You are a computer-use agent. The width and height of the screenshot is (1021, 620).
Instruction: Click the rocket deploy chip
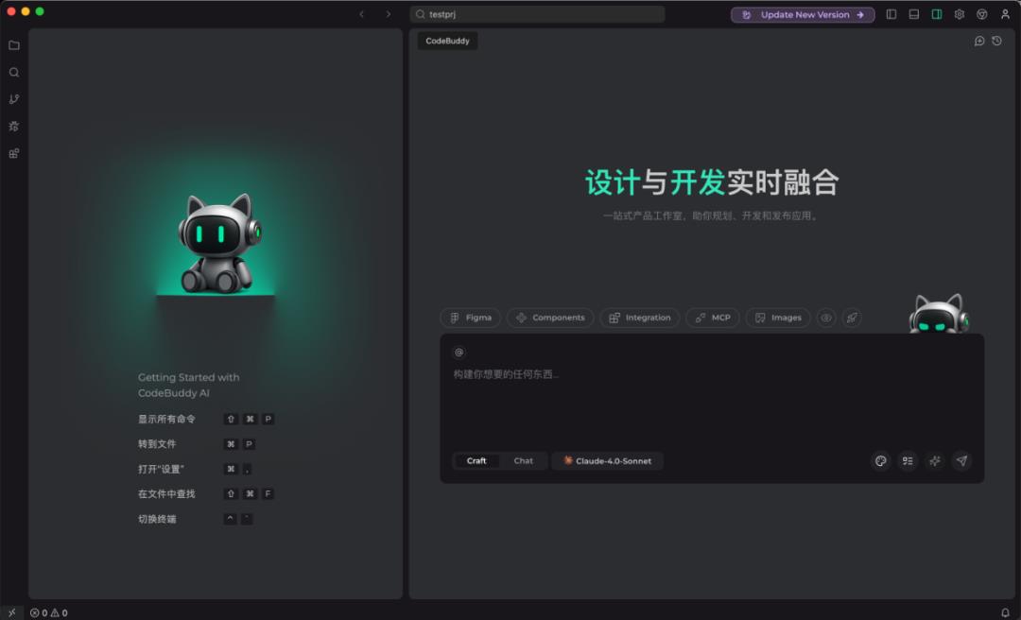852,318
